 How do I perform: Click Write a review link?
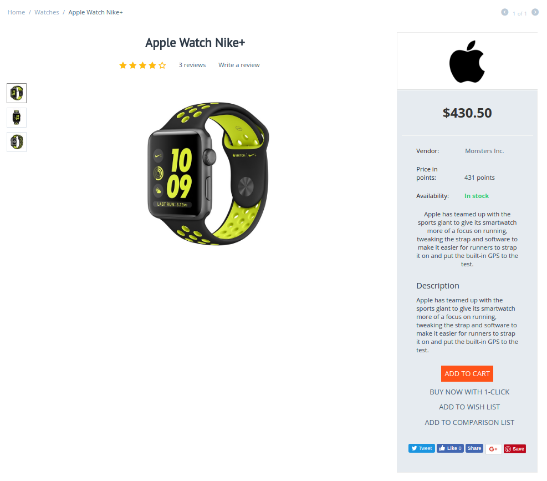[x=239, y=65]
